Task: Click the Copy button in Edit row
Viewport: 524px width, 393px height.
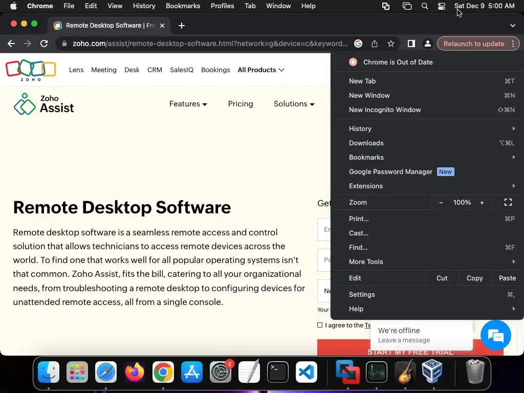Action: pos(474,278)
